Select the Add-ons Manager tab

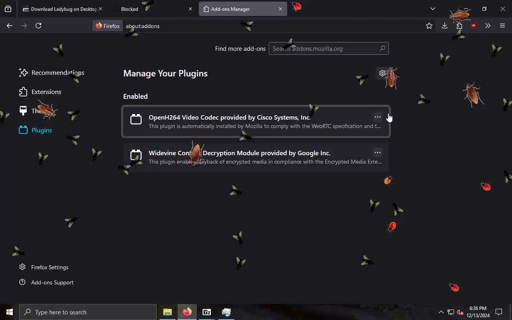[243, 9]
